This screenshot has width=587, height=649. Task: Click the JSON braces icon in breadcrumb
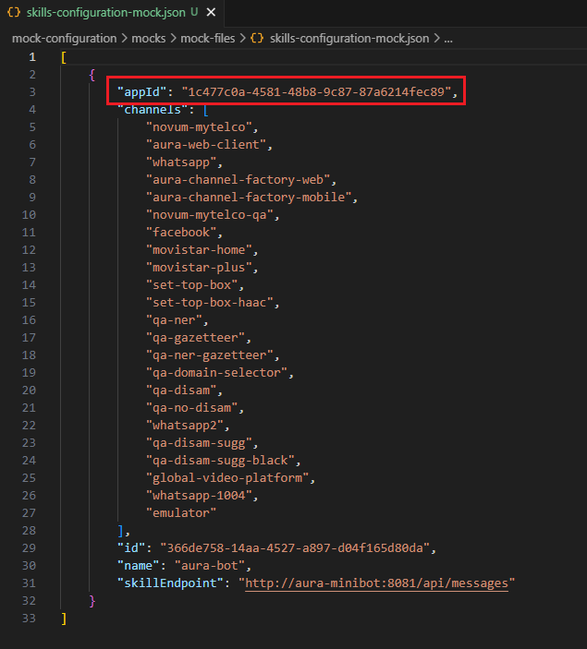click(257, 38)
